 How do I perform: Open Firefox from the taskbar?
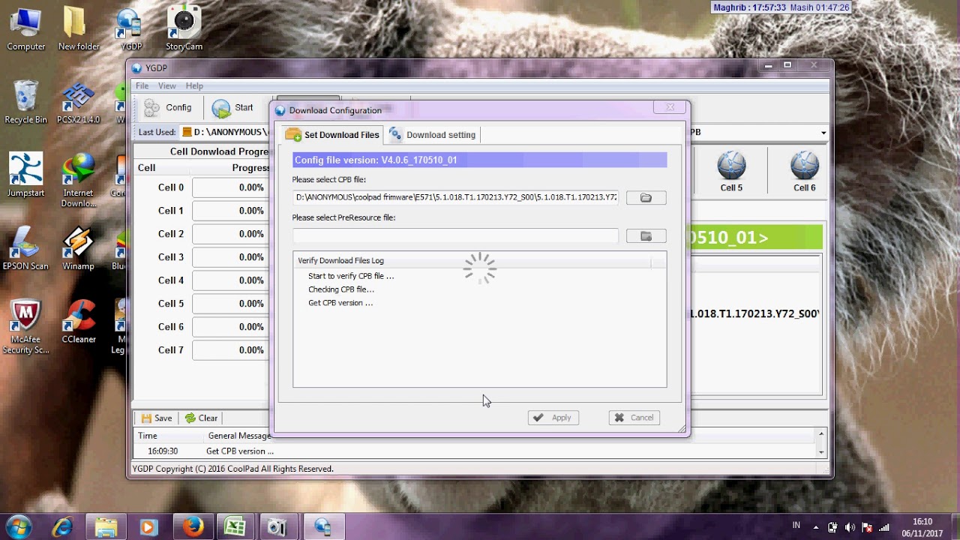[x=192, y=527]
